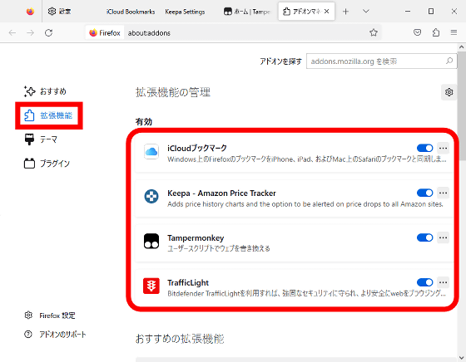Image resolution: width=466 pixels, height=362 pixels.
Task: Expand the list all tabs chevron
Action: [x=366, y=12]
